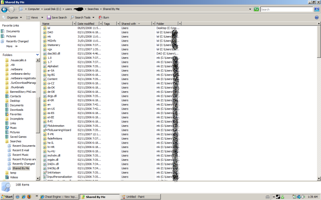Open the Help question mark icon
Screen dimensions: 321x200
tap(317, 18)
